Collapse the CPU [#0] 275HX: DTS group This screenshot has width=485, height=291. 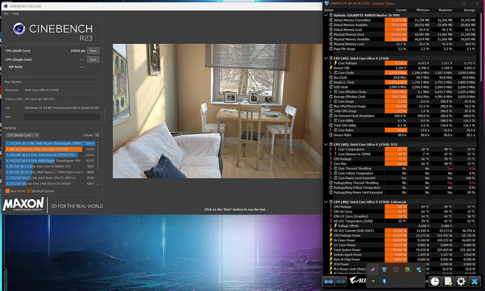[x=326, y=145]
